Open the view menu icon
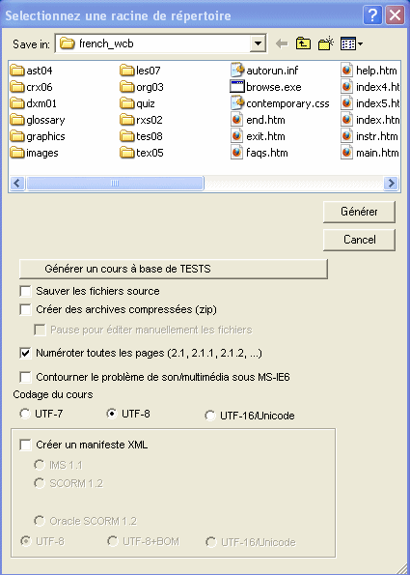The width and height of the screenshot is (410, 575). [351, 44]
